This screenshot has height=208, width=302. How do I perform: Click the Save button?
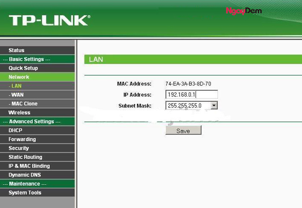click(x=183, y=131)
